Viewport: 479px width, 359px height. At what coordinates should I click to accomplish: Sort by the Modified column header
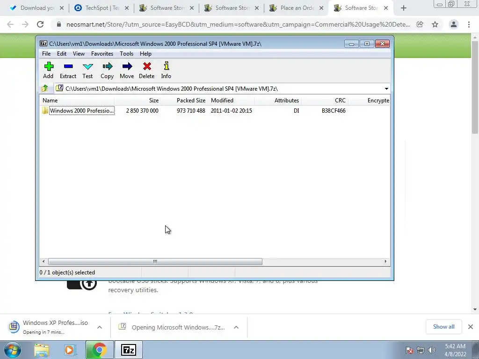pyautogui.click(x=231, y=101)
